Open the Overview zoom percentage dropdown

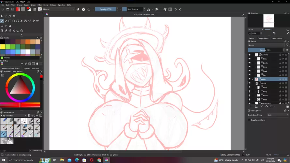click(x=256, y=30)
